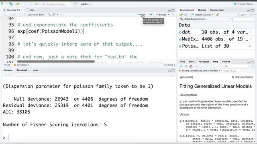Open the Global Environment dropdown
This screenshot has width=257, height=144.
click(193, 19)
